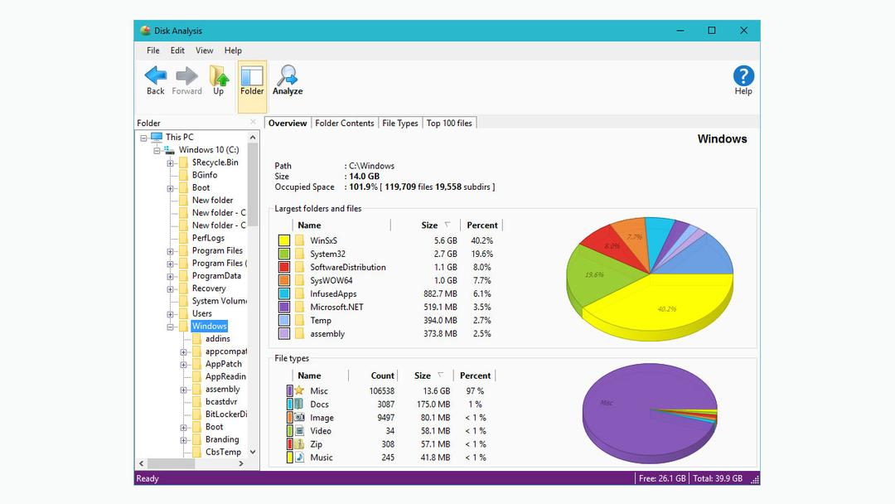Image resolution: width=895 pixels, height=504 pixels.
Task: Open Help via the question mark icon
Action: [x=743, y=76]
